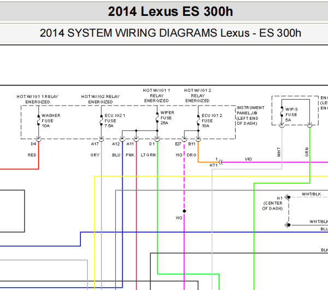
Task: Click the fuse symbol beside "WIP-S FUSE"
Action: pyautogui.click(x=282, y=112)
